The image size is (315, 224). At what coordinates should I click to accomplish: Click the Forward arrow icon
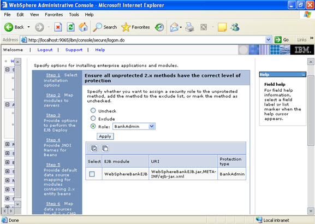pos(39,27)
